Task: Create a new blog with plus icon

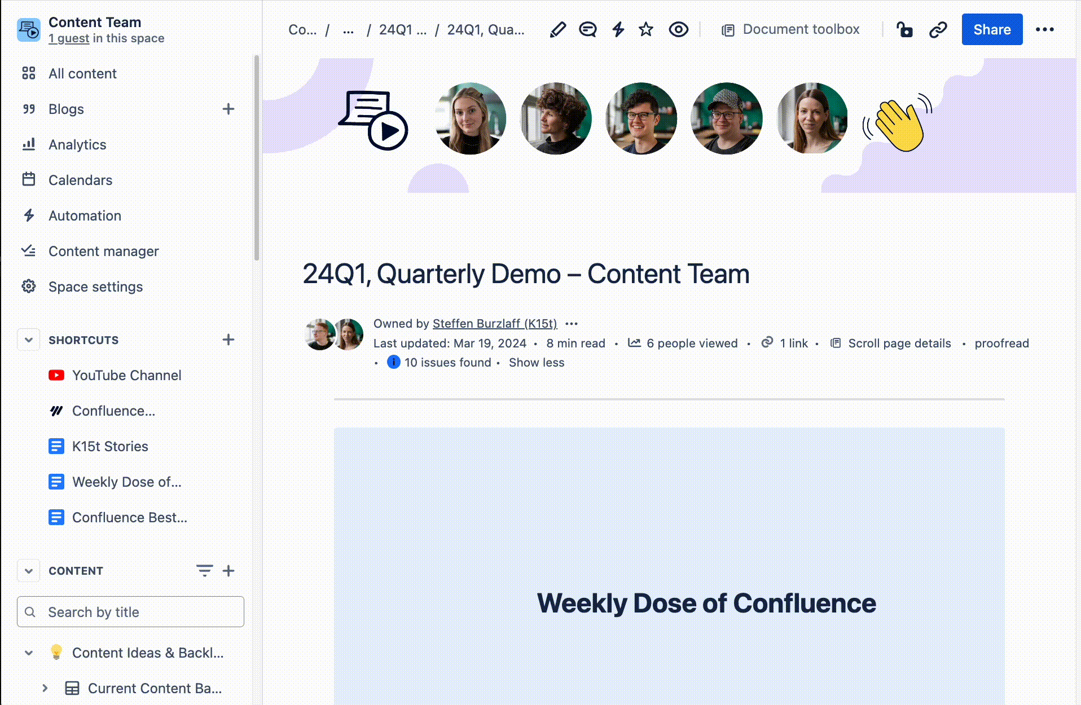Action: tap(228, 109)
